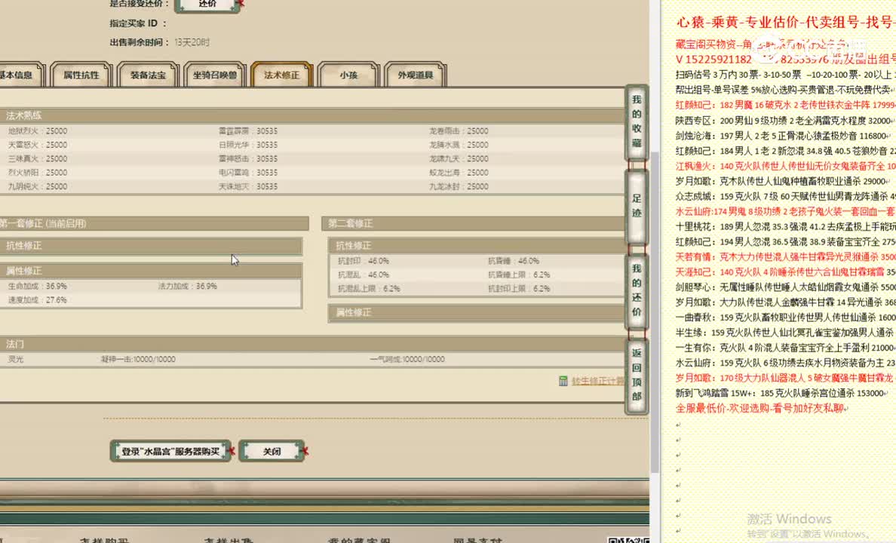The height and width of the screenshot is (543, 896).
Task: Open 我的收藏 side panel button
Action: tap(637, 121)
